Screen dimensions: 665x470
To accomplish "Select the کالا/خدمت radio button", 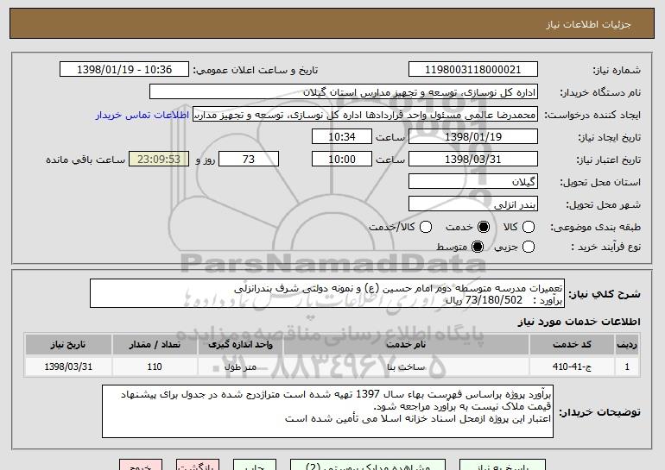I will 426,227.
